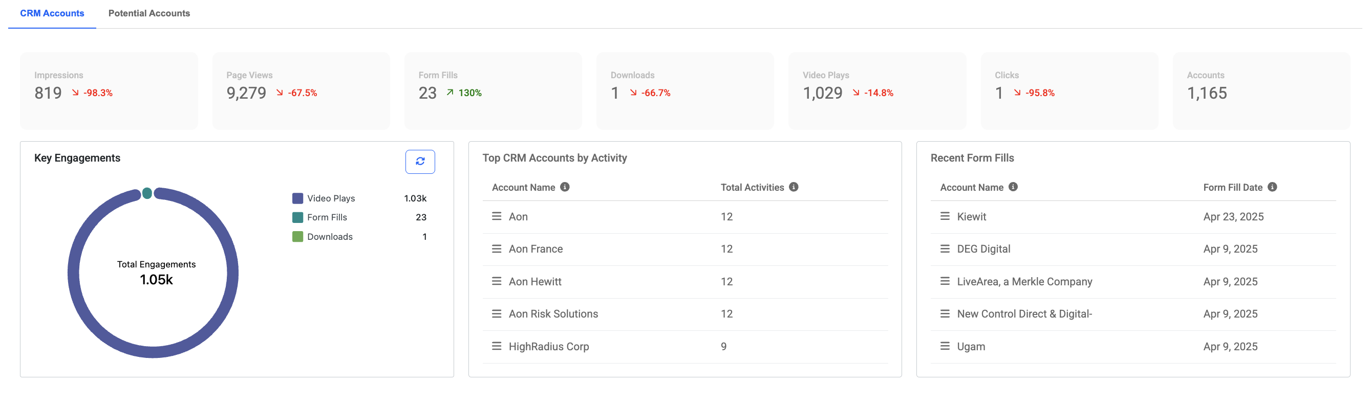Viewport: 1370px width, 406px height.
Task: Select the Form Fills metric card
Action: coord(493,91)
